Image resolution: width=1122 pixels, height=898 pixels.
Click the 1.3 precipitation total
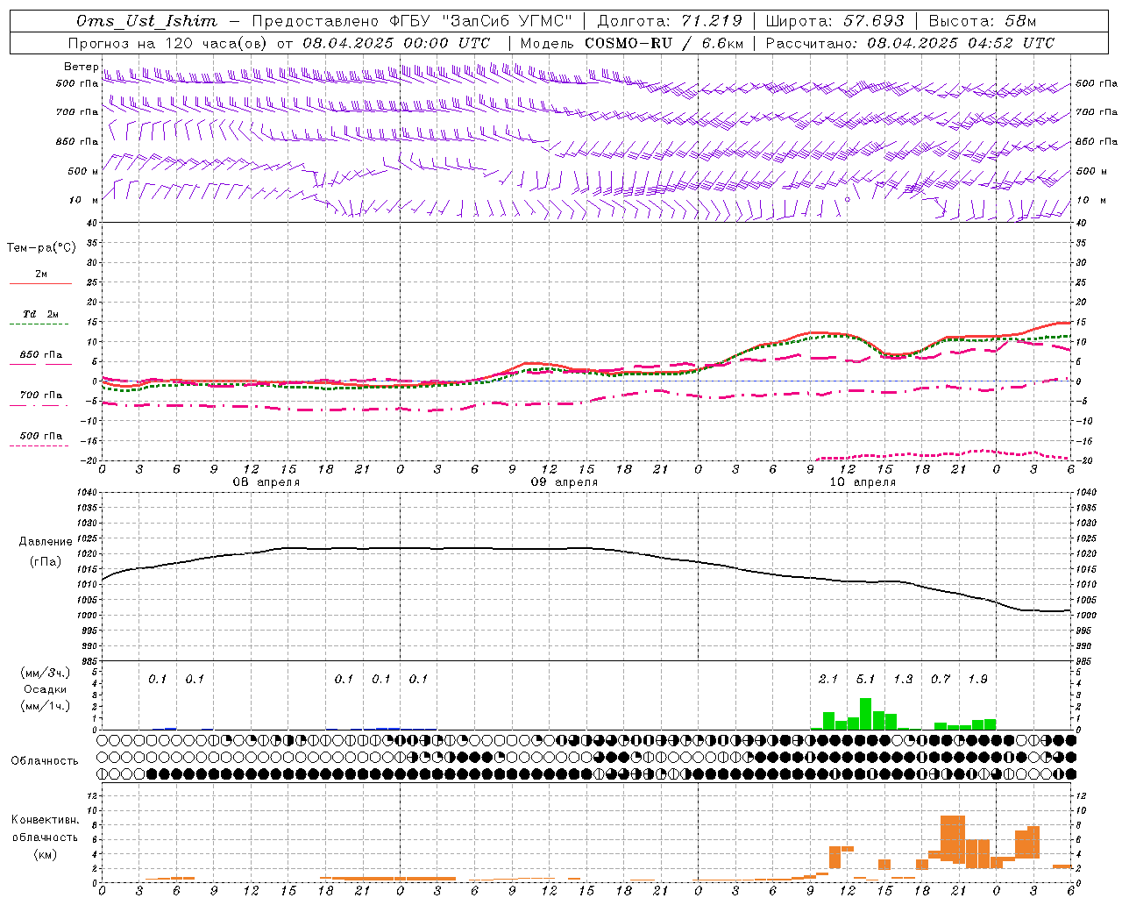click(903, 679)
